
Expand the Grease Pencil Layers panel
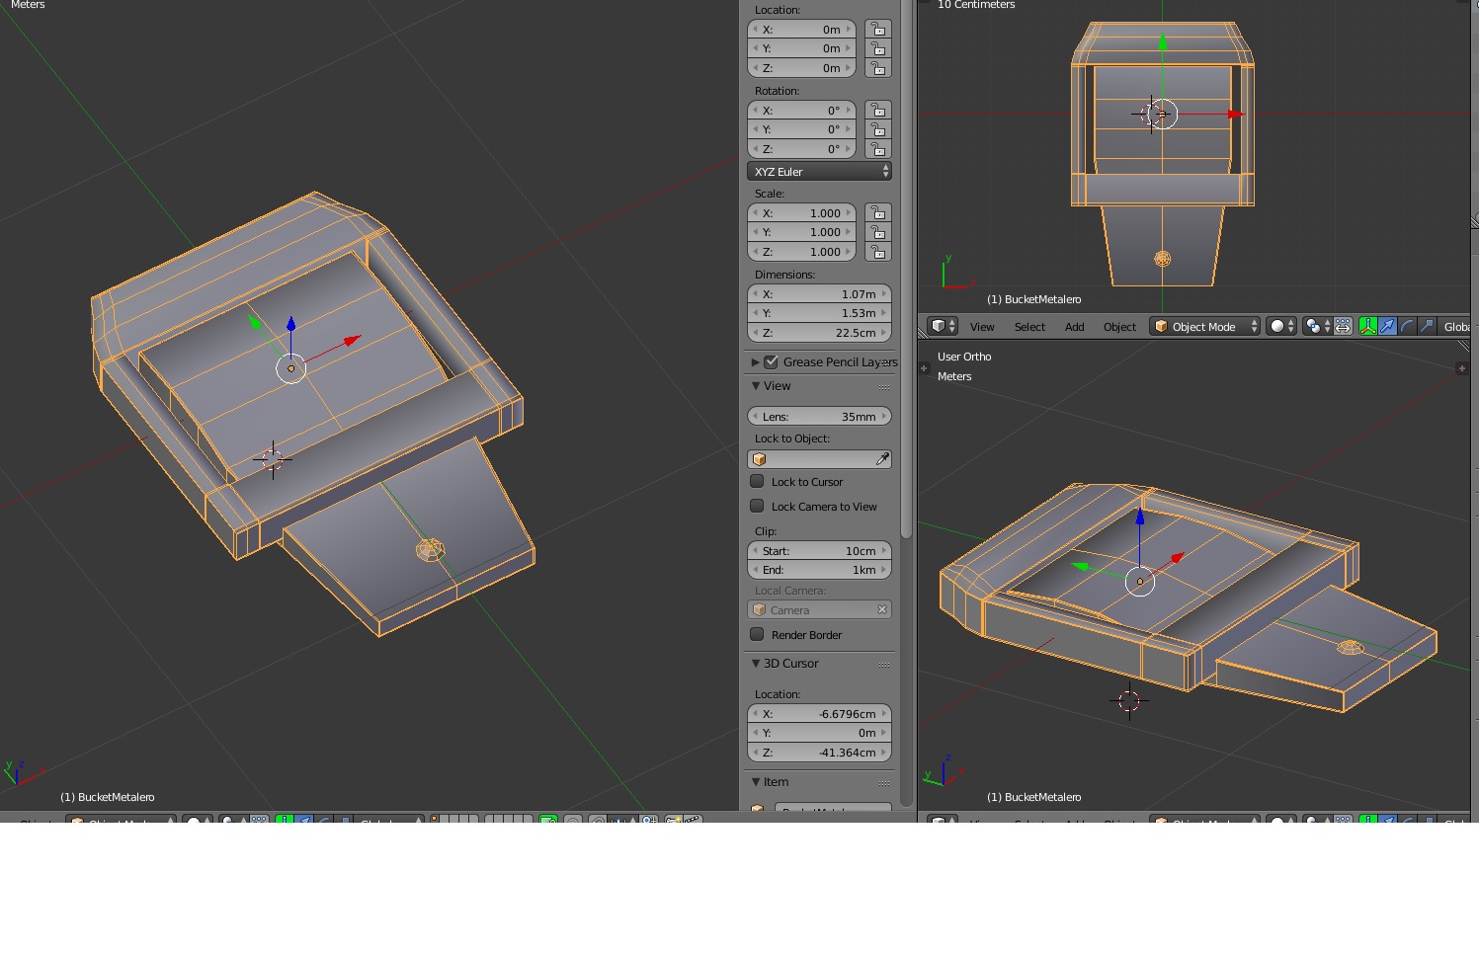click(756, 362)
